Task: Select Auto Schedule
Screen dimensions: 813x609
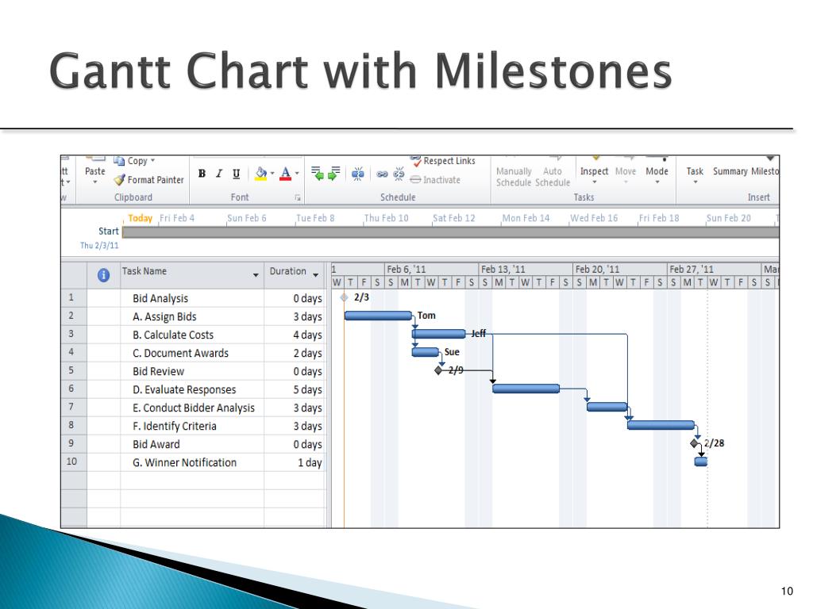Action: click(553, 177)
